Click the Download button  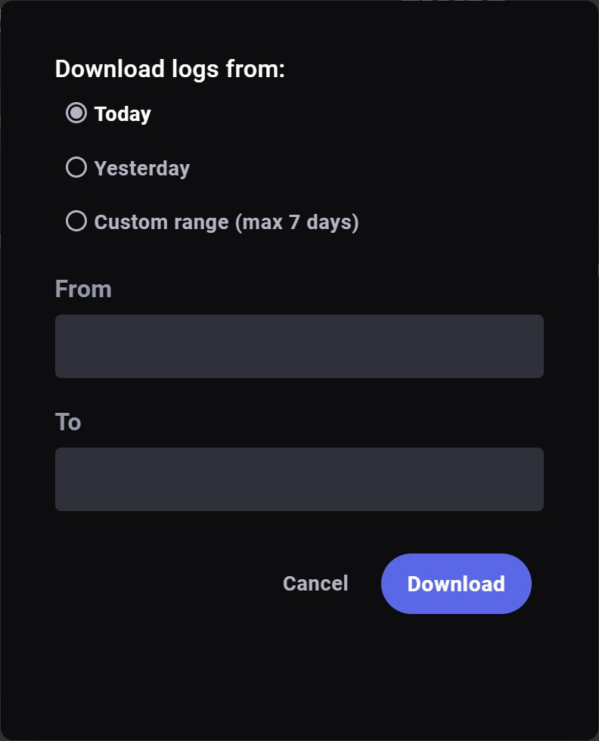pyautogui.click(x=456, y=584)
